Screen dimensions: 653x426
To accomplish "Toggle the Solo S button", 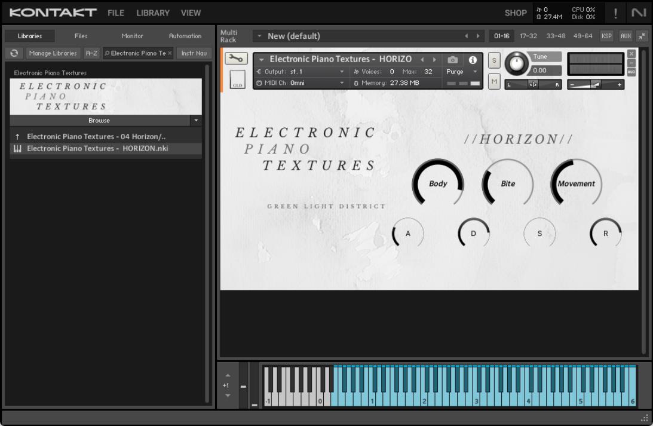I will [x=494, y=60].
